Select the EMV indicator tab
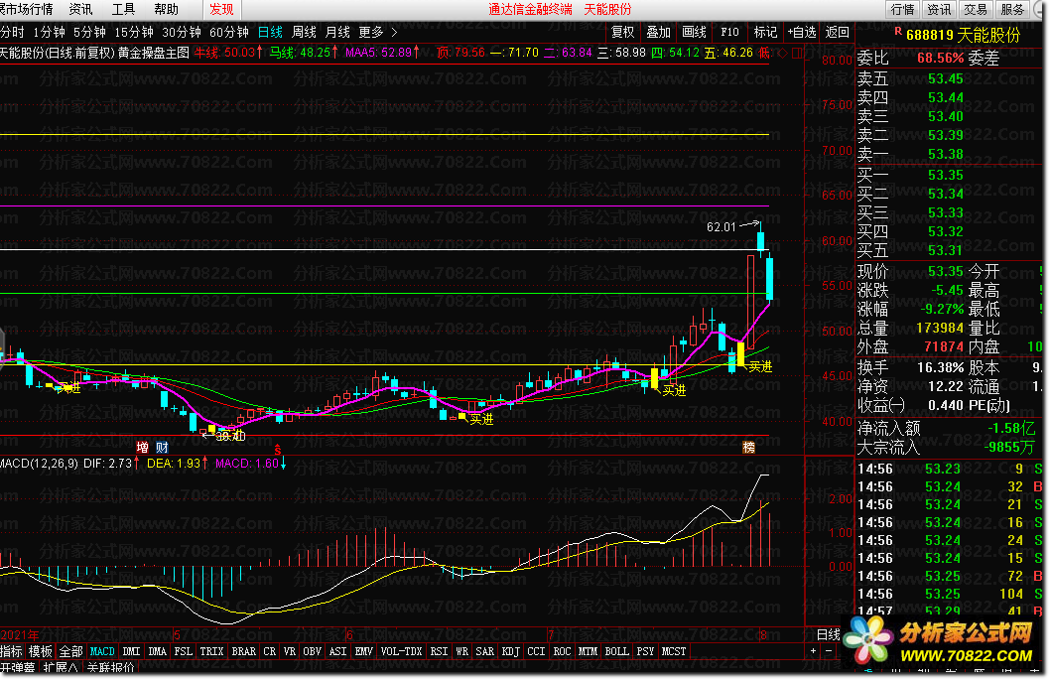1051x680 pixels. coord(364,651)
